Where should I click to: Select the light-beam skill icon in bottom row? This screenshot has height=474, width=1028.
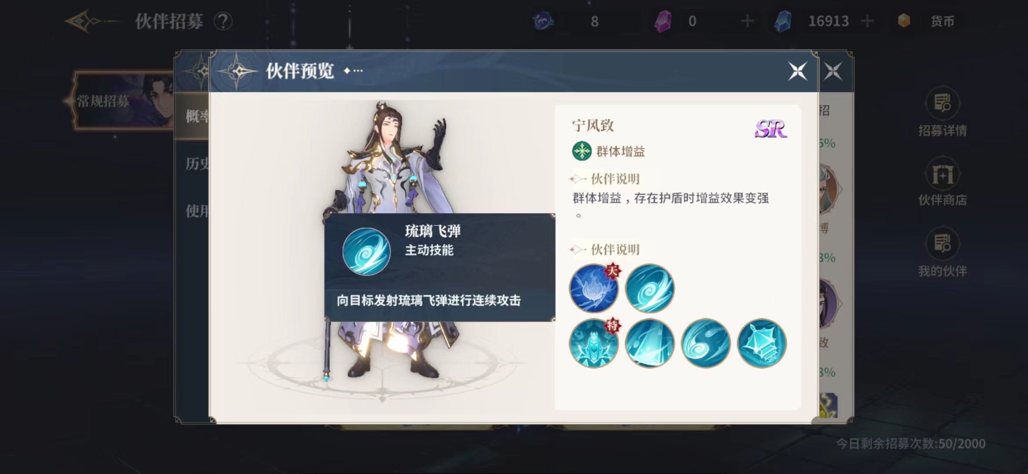(x=650, y=343)
